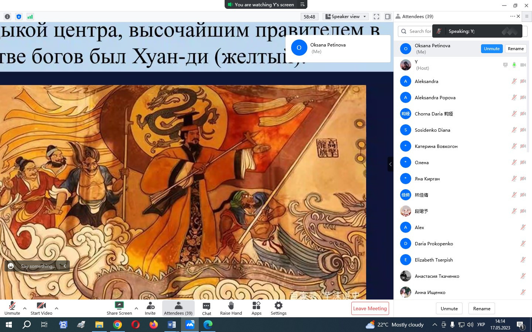Open Microsoft Edge from the taskbar
This screenshot has width=532, height=332.
pos(208,325)
